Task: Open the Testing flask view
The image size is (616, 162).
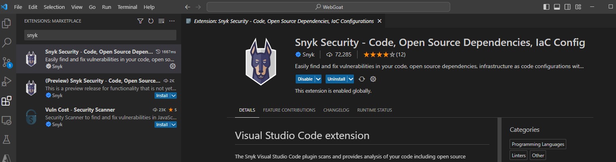Action: coord(6,139)
